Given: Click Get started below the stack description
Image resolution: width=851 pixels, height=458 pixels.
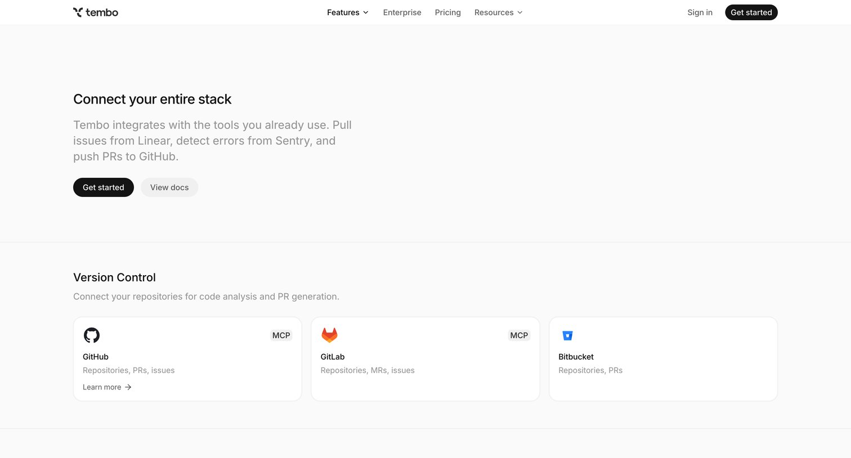Looking at the screenshot, I should pyautogui.click(x=104, y=187).
